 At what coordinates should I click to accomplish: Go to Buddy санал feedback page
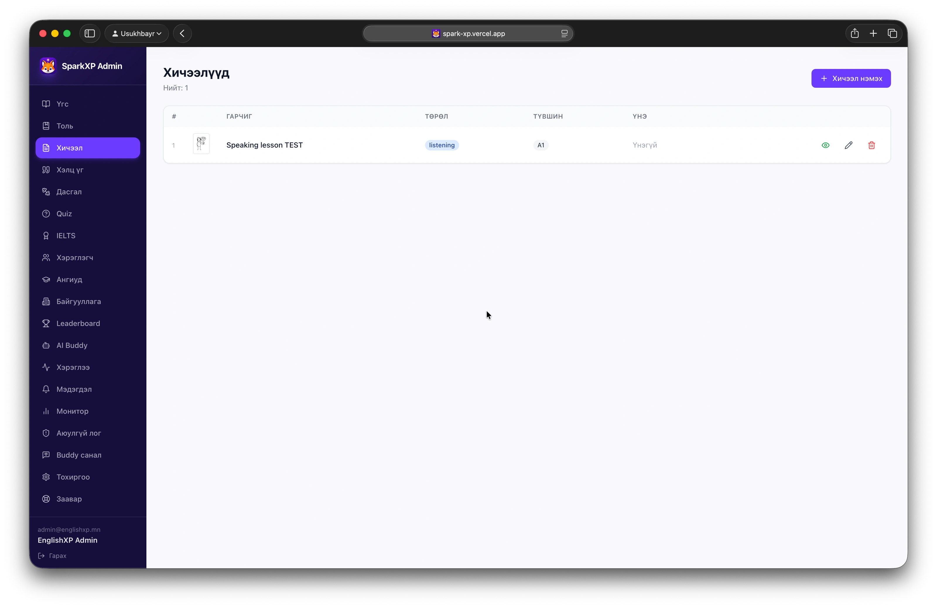coord(87,455)
